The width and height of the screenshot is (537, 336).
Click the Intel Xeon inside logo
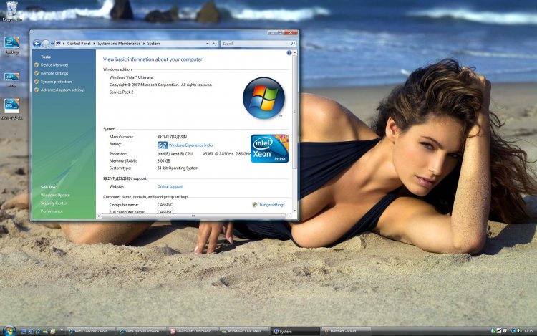coord(269,148)
